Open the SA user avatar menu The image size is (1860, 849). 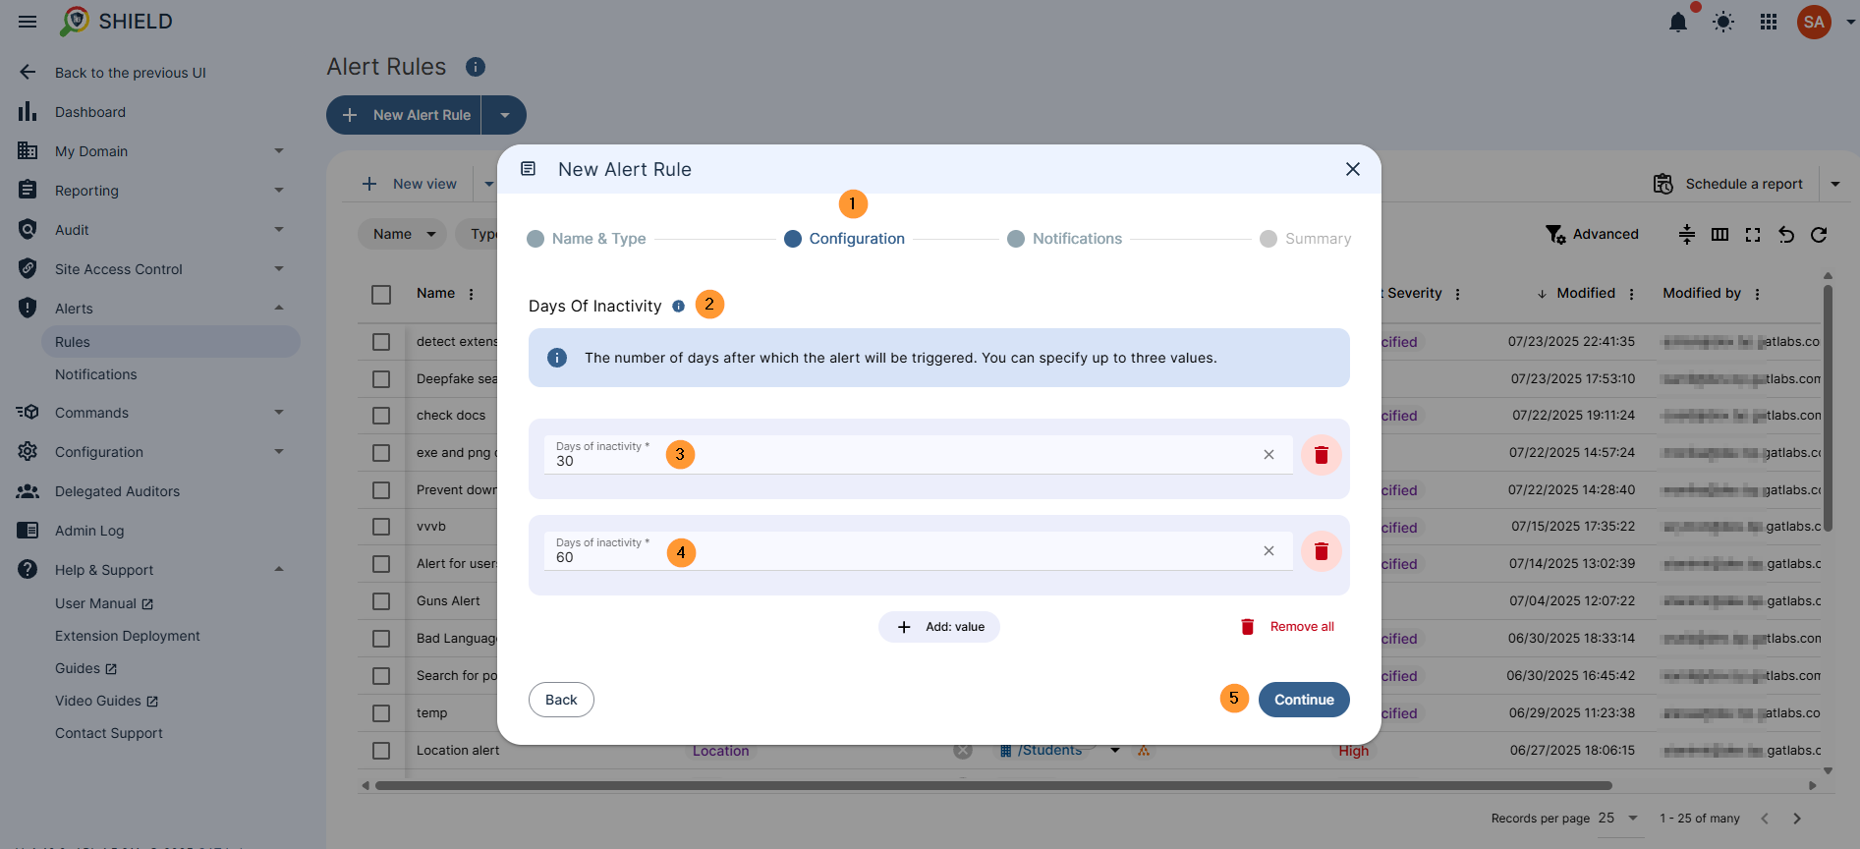[1814, 22]
